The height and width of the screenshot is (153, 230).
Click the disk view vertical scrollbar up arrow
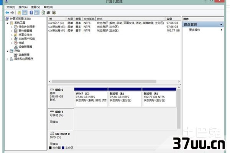[x=179, y=88]
